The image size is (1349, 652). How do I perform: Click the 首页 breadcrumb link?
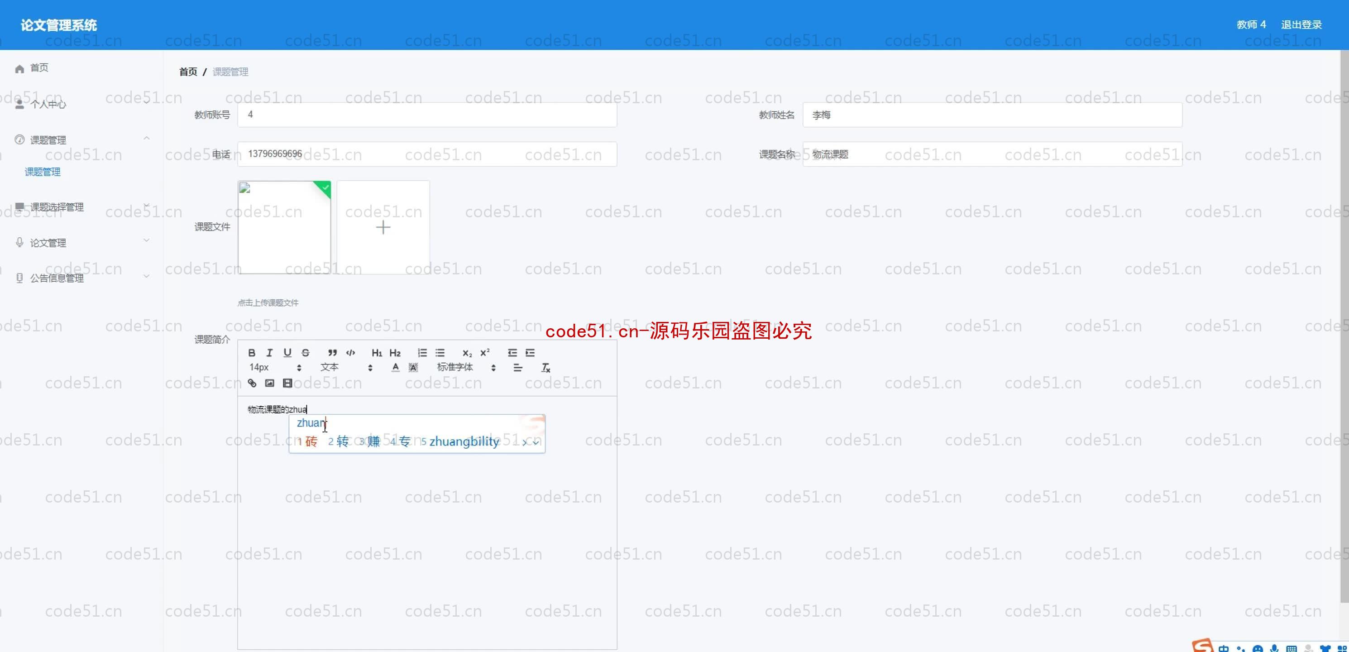pyautogui.click(x=188, y=72)
